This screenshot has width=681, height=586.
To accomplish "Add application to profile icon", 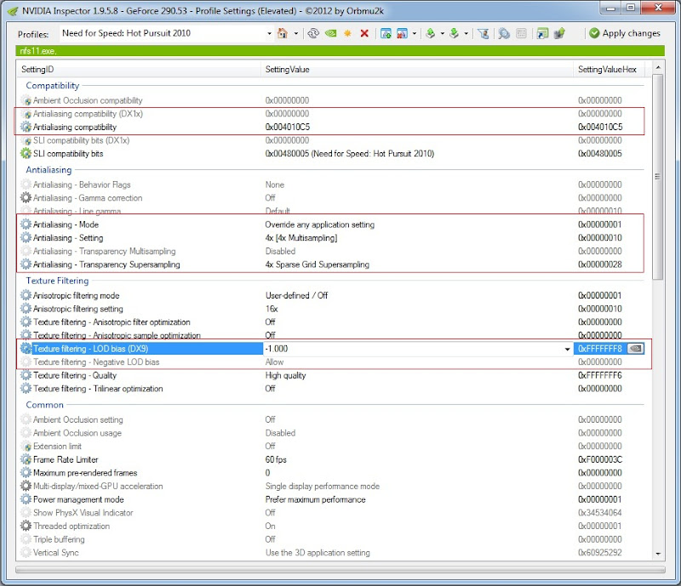I will 386,33.
